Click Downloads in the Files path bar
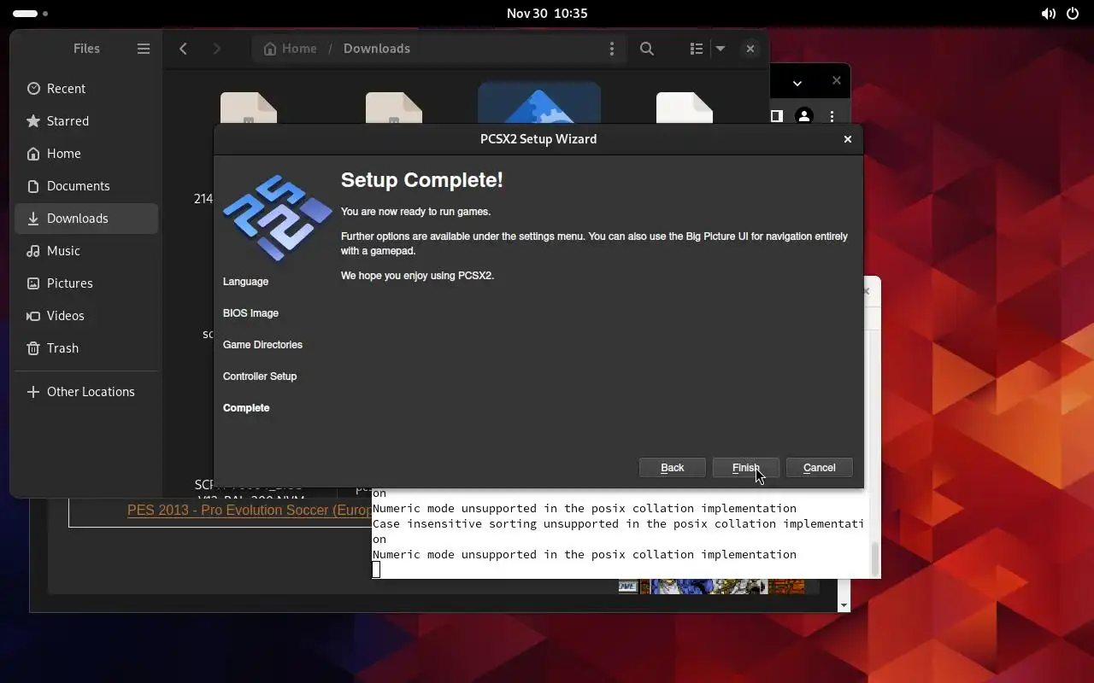1094x683 pixels. (377, 49)
